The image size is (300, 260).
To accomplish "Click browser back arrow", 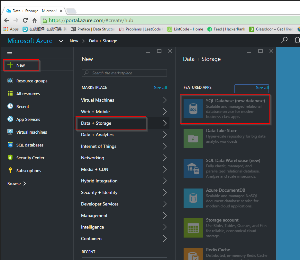I will pyautogui.click(x=6, y=20).
